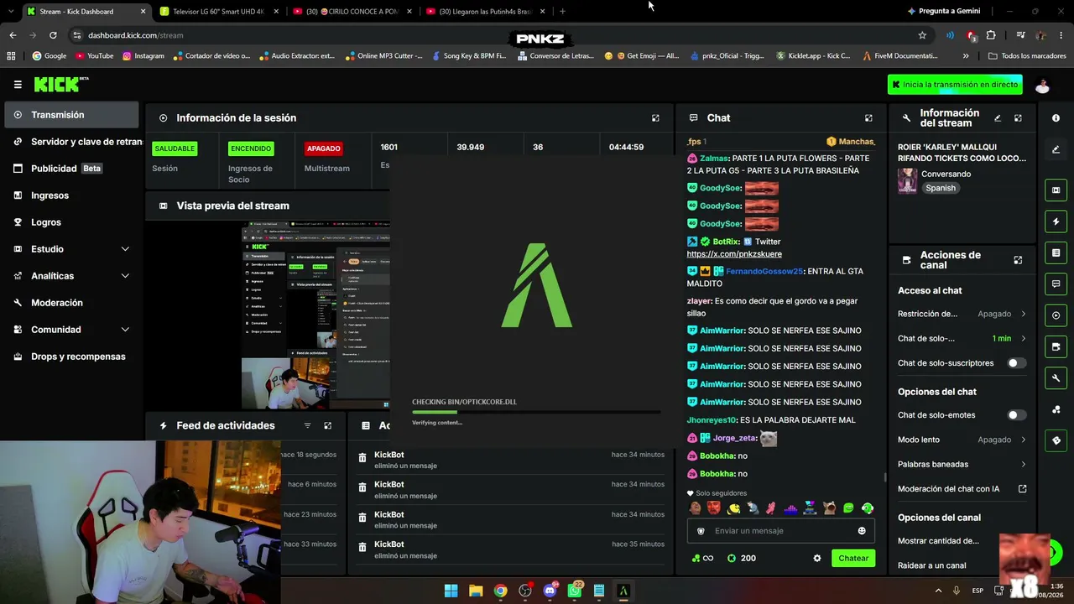Open Ingresos in the sidebar
This screenshot has height=604, width=1074.
(x=72, y=195)
